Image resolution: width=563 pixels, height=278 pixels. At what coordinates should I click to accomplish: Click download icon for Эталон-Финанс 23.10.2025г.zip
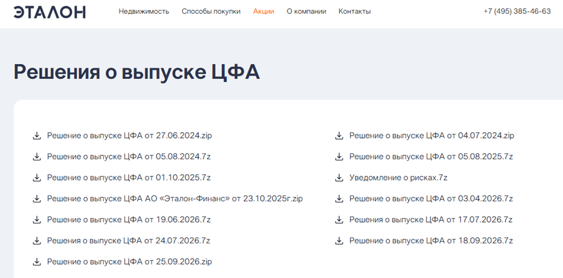point(36,198)
